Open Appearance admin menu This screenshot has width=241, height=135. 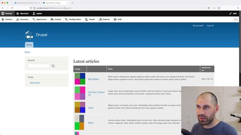pos(40,19)
